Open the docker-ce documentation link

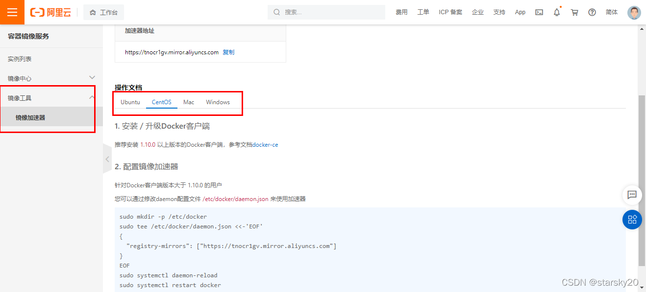coord(265,145)
